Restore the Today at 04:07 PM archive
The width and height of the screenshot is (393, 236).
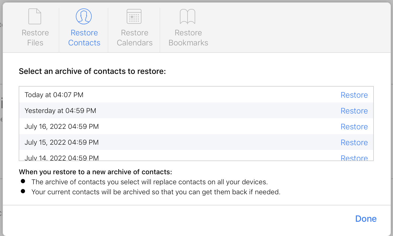[354, 95]
